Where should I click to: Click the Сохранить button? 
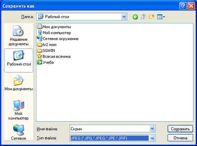pyautogui.click(x=180, y=129)
